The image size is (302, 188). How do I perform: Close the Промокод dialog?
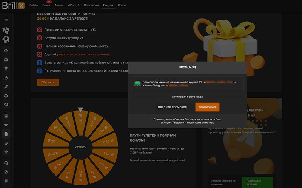(243, 65)
